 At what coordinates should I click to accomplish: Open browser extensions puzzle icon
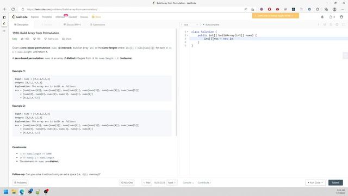(x=318, y=9)
